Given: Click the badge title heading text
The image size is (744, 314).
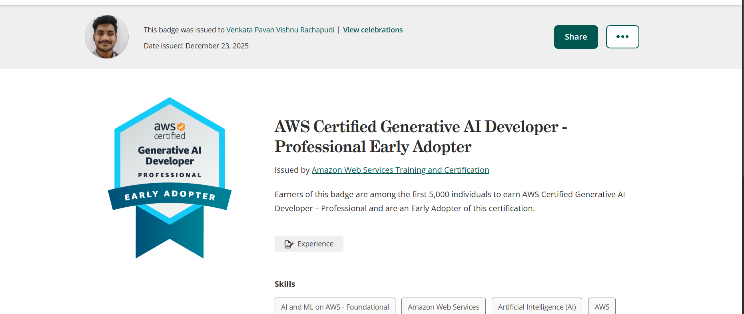Looking at the screenshot, I should (421, 136).
